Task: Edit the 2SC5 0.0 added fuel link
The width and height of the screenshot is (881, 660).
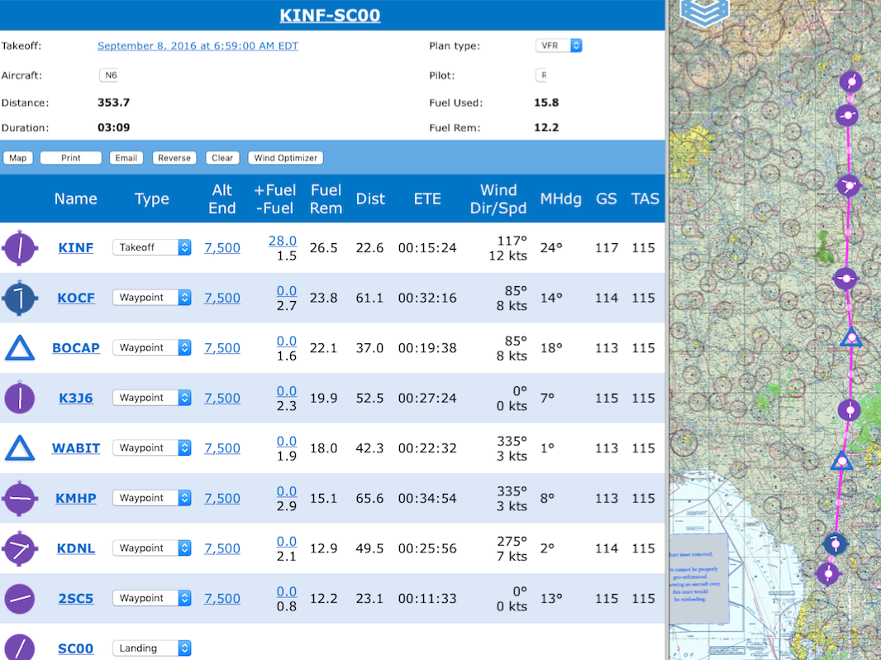Action: click(x=287, y=591)
